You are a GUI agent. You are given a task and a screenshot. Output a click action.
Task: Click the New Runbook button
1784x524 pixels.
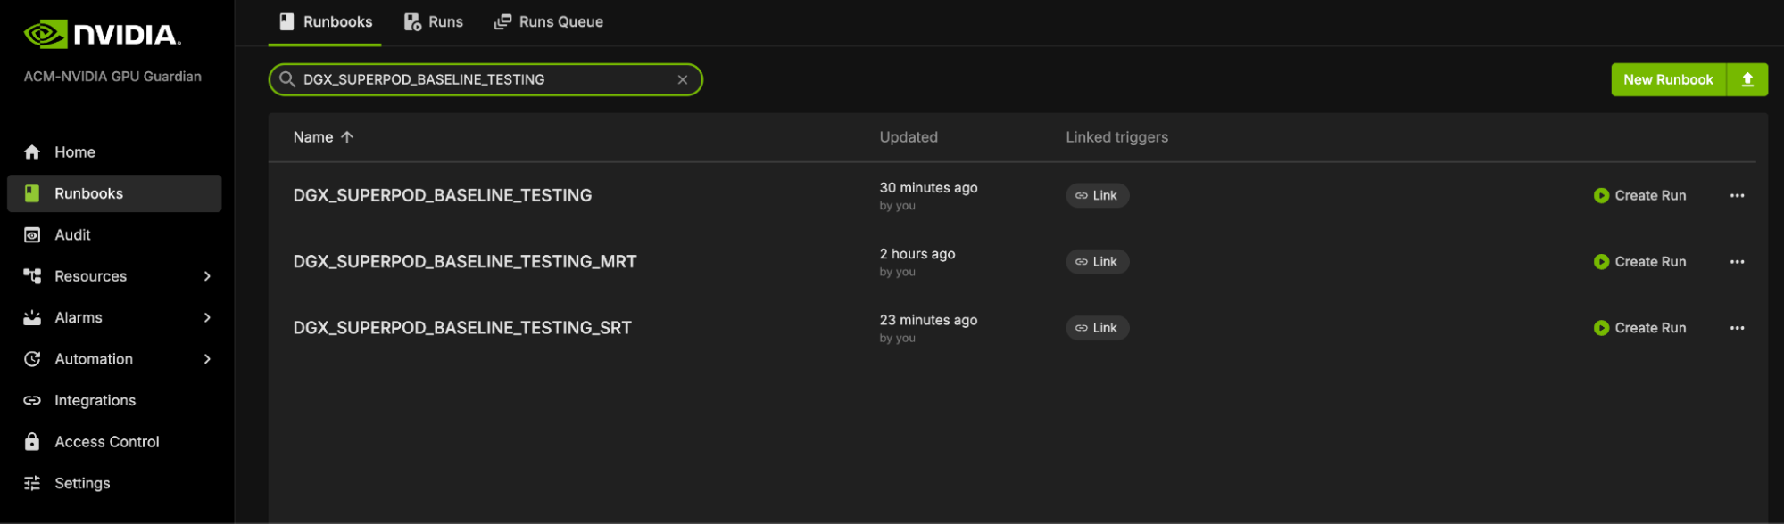point(1667,79)
